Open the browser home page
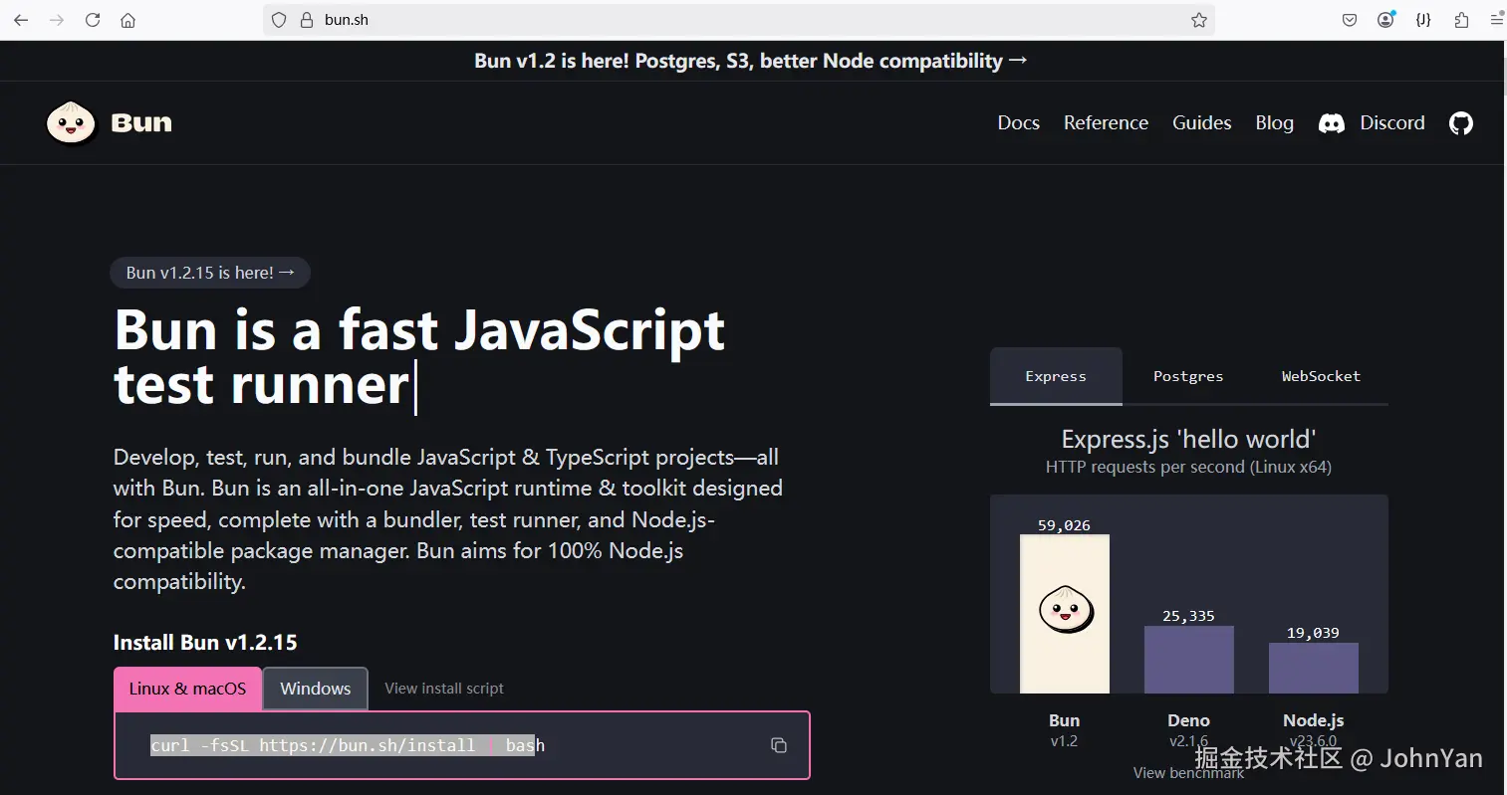Image resolution: width=1507 pixels, height=795 pixels. 127,20
